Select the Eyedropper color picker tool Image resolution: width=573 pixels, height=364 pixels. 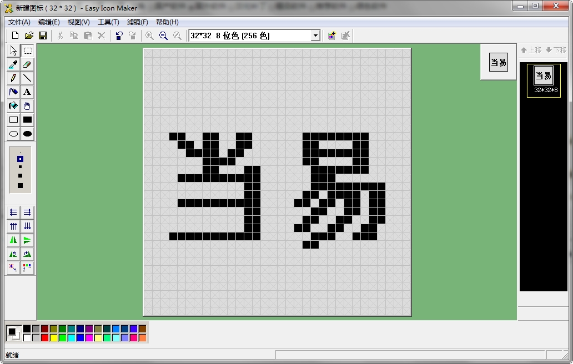[12, 64]
